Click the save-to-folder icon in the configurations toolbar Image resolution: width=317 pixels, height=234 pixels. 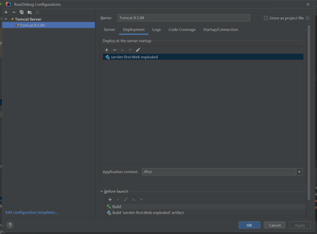click(x=29, y=12)
